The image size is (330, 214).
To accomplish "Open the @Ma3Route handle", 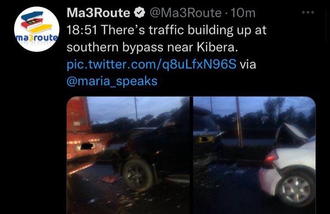I will 186,13.
